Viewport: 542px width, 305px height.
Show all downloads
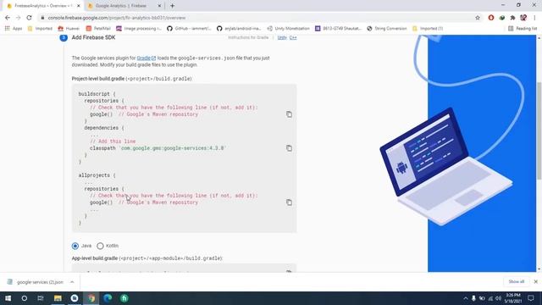516,282
